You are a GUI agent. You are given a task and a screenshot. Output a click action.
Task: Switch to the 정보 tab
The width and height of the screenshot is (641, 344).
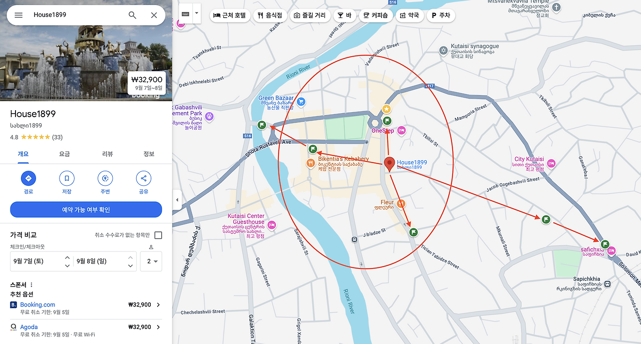point(149,154)
